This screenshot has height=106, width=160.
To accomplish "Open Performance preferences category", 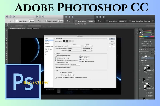I will [x=49, y=43].
